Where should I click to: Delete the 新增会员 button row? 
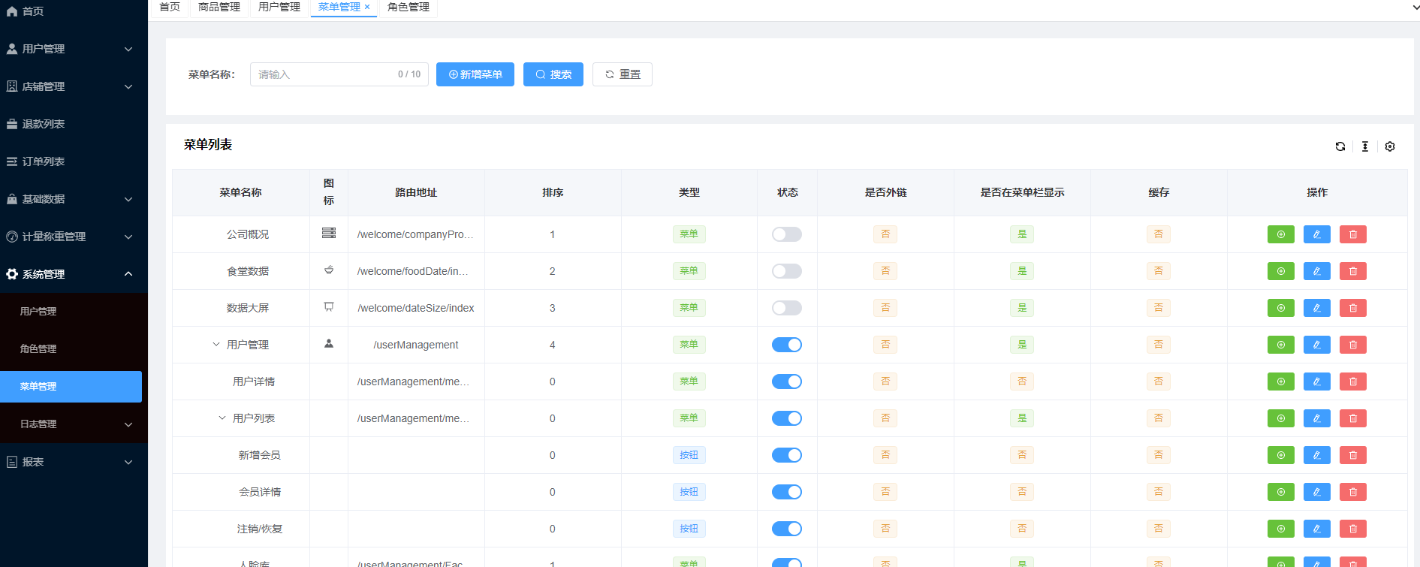[x=1353, y=455]
